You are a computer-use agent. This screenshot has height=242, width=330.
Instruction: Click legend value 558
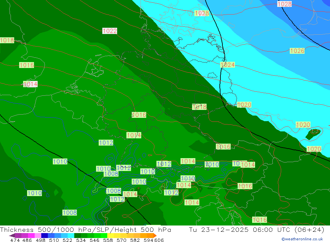pyautogui.click(x=108, y=240)
